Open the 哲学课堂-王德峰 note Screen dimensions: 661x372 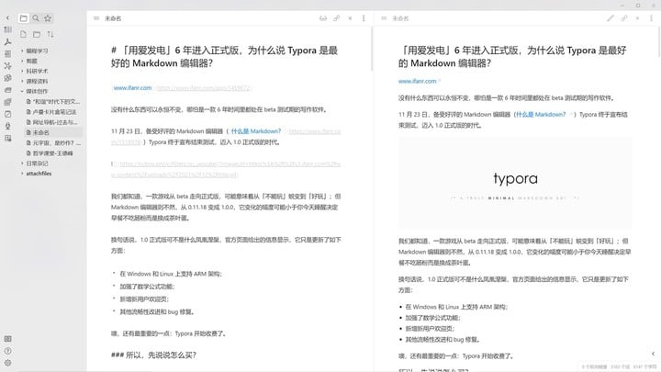50,153
